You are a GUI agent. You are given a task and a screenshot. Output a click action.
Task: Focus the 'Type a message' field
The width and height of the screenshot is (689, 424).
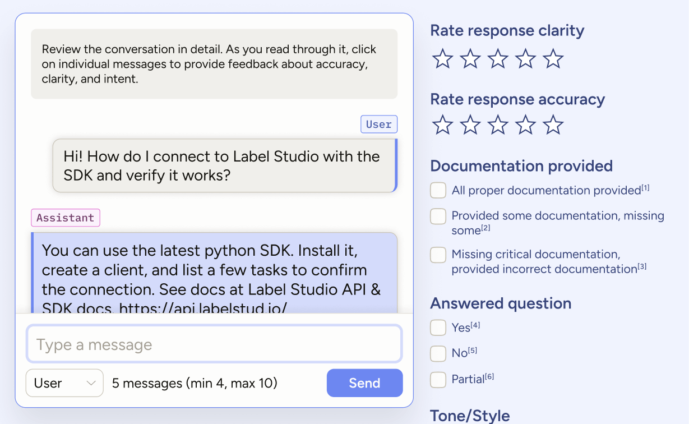(x=214, y=344)
